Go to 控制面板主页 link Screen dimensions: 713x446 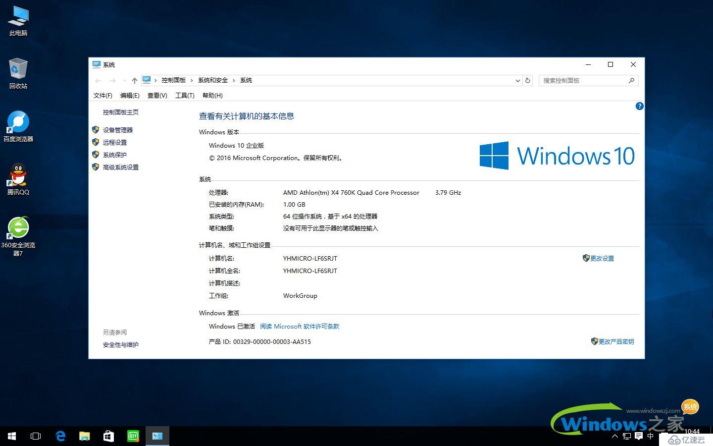pyautogui.click(x=121, y=112)
